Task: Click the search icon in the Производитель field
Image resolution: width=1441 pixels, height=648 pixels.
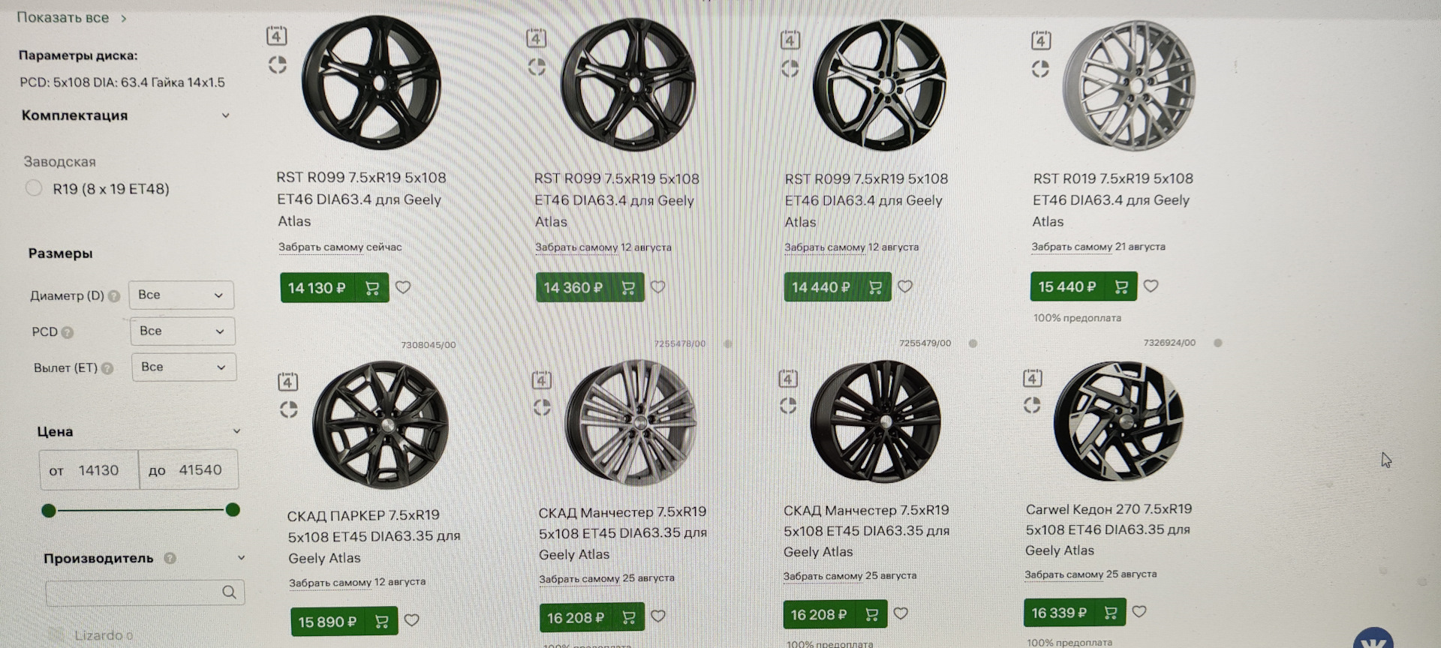Action: pyautogui.click(x=229, y=592)
